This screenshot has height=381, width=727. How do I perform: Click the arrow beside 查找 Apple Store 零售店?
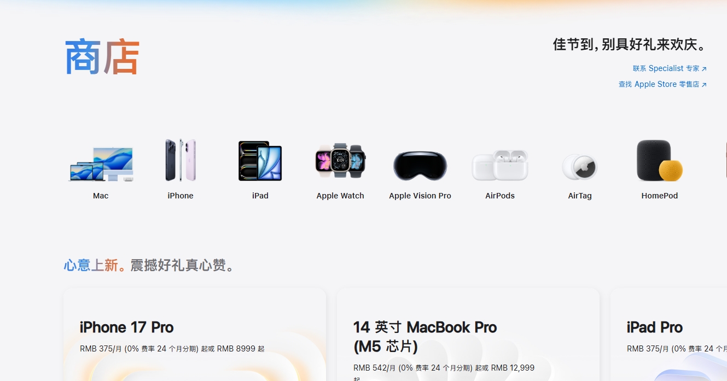pyautogui.click(x=704, y=85)
